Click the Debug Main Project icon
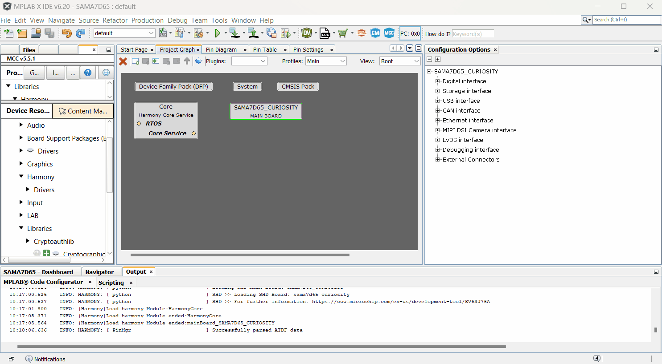 [285, 33]
